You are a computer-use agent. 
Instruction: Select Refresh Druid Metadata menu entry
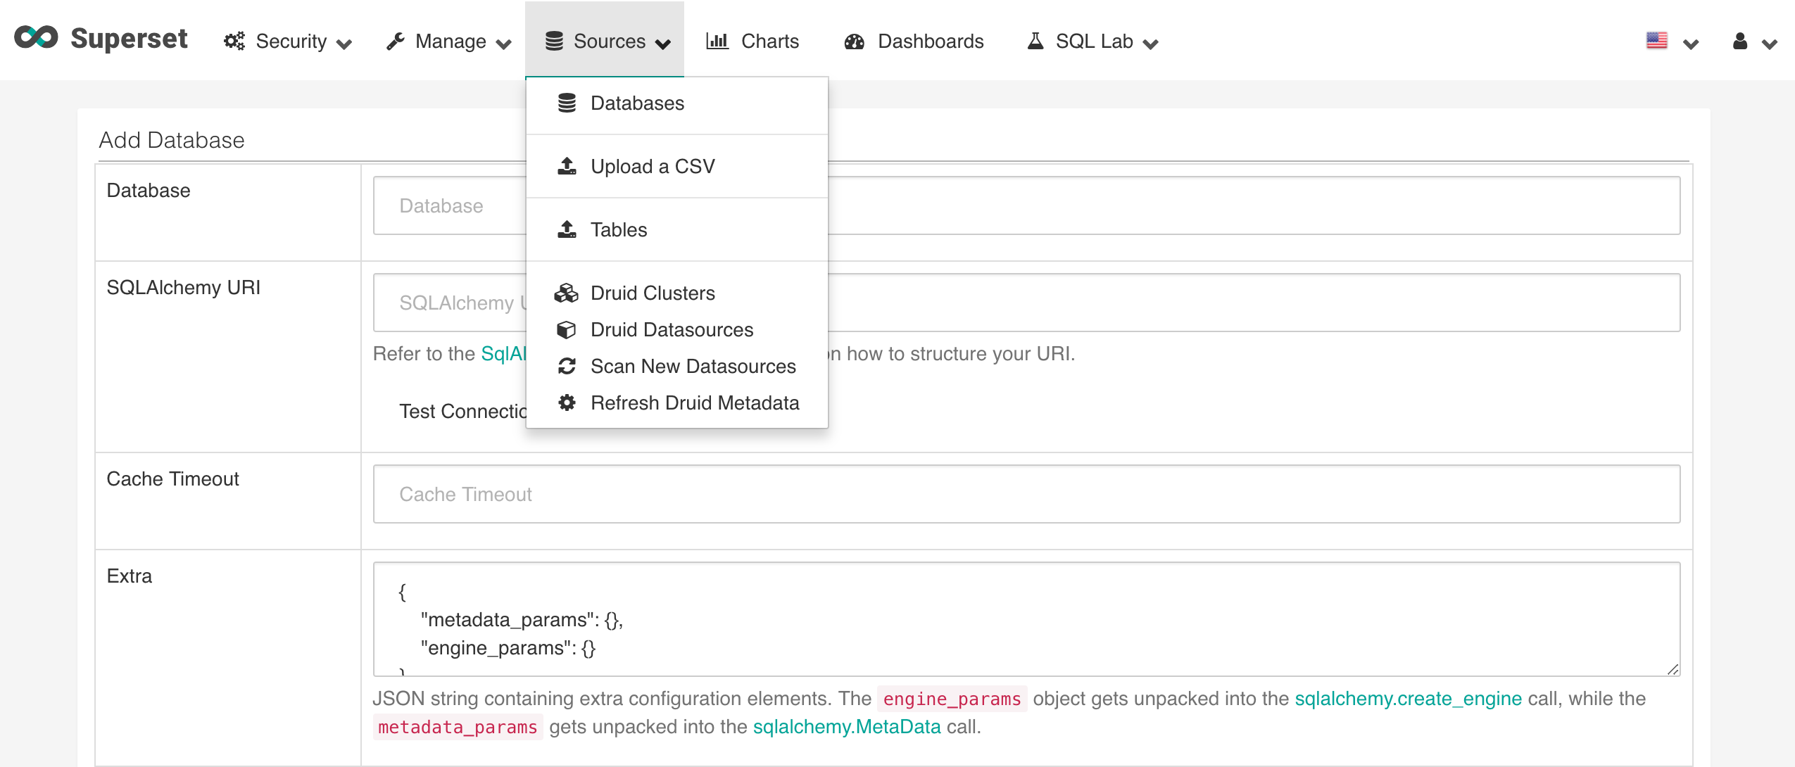[x=694, y=403]
